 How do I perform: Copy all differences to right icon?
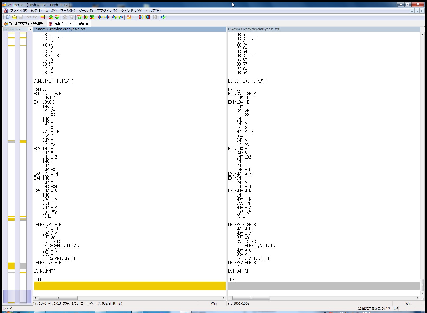(x=141, y=17)
